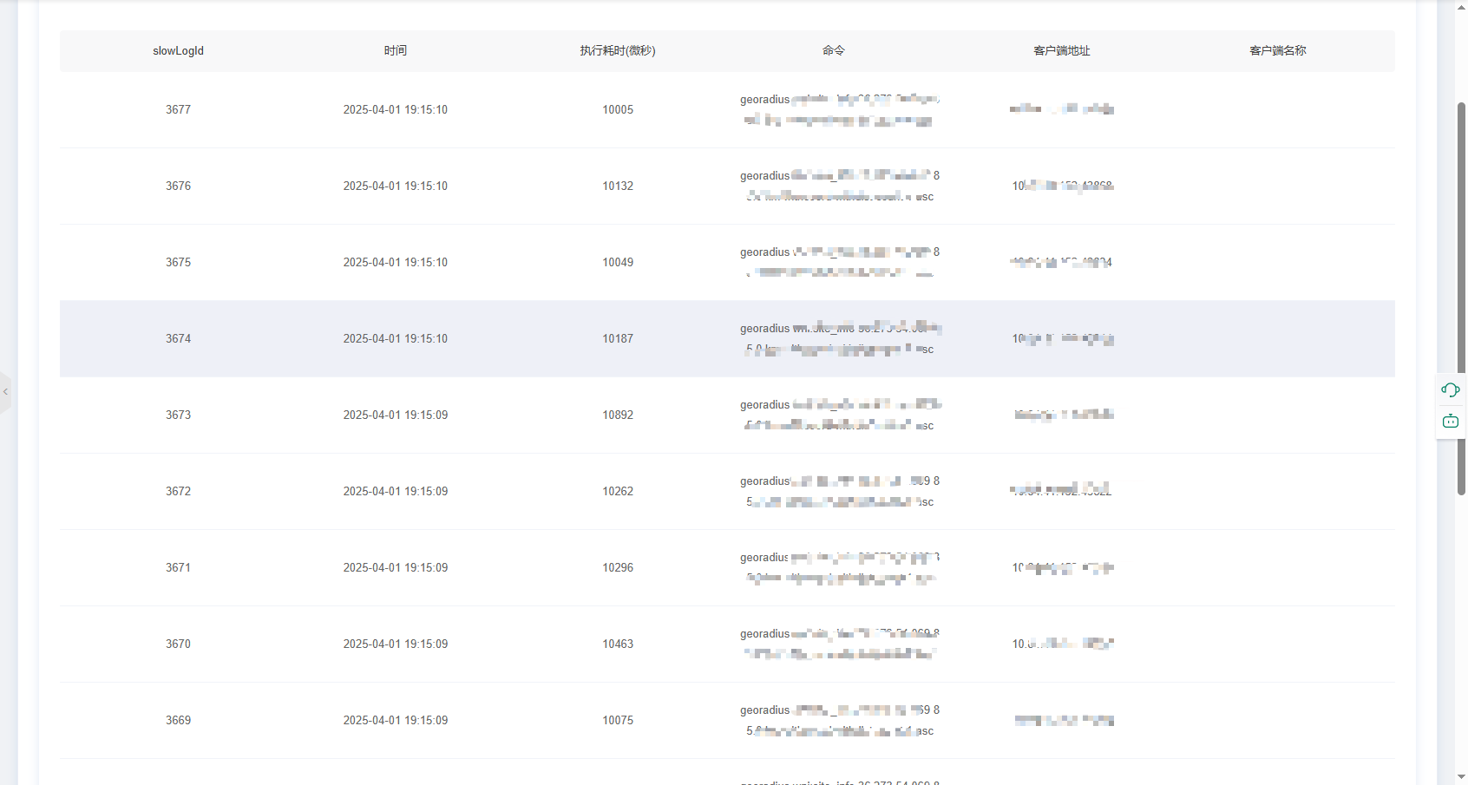Click the 客户端地址 column header
Viewport: 1468px width, 785px height.
(1062, 51)
